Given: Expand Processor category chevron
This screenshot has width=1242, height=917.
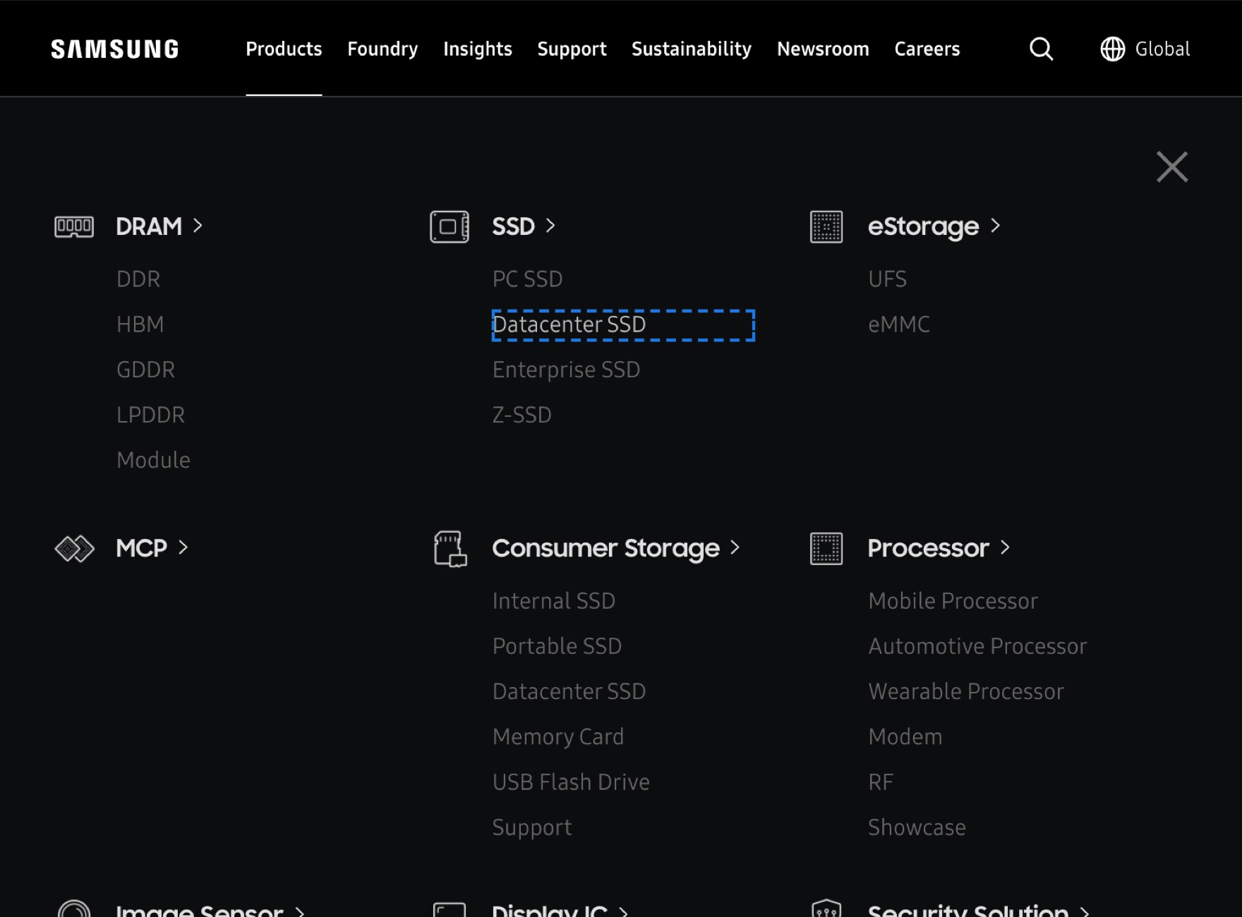Looking at the screenshot, I should (1005, 547).
